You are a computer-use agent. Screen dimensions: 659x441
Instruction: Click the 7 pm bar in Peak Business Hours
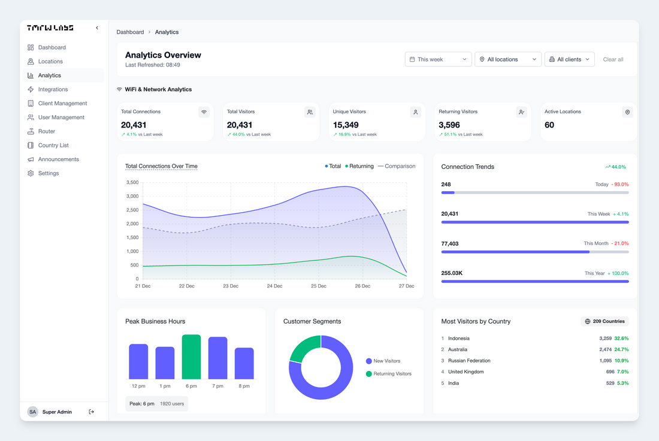[217, 358]
